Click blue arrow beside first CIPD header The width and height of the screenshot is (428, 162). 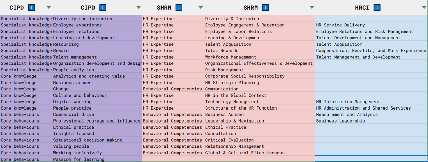[x=32, y=8]
